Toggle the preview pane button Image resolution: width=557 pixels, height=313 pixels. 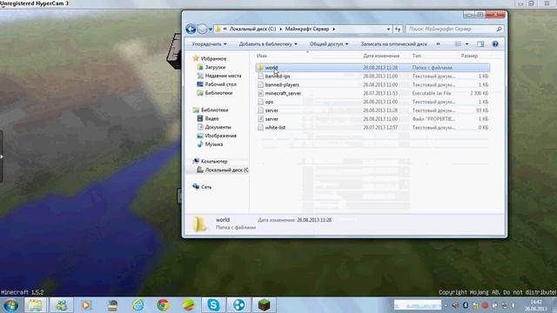tap(480, 44)
